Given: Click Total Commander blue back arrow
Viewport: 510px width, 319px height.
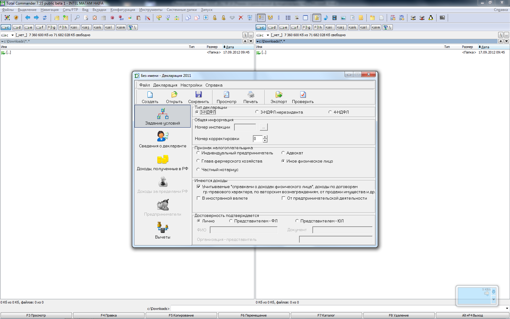Looking at the screenshot, I should coord(28,18).
